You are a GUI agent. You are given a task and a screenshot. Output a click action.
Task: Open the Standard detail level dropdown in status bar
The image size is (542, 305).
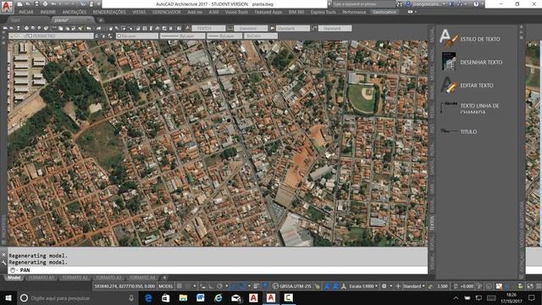414,286
